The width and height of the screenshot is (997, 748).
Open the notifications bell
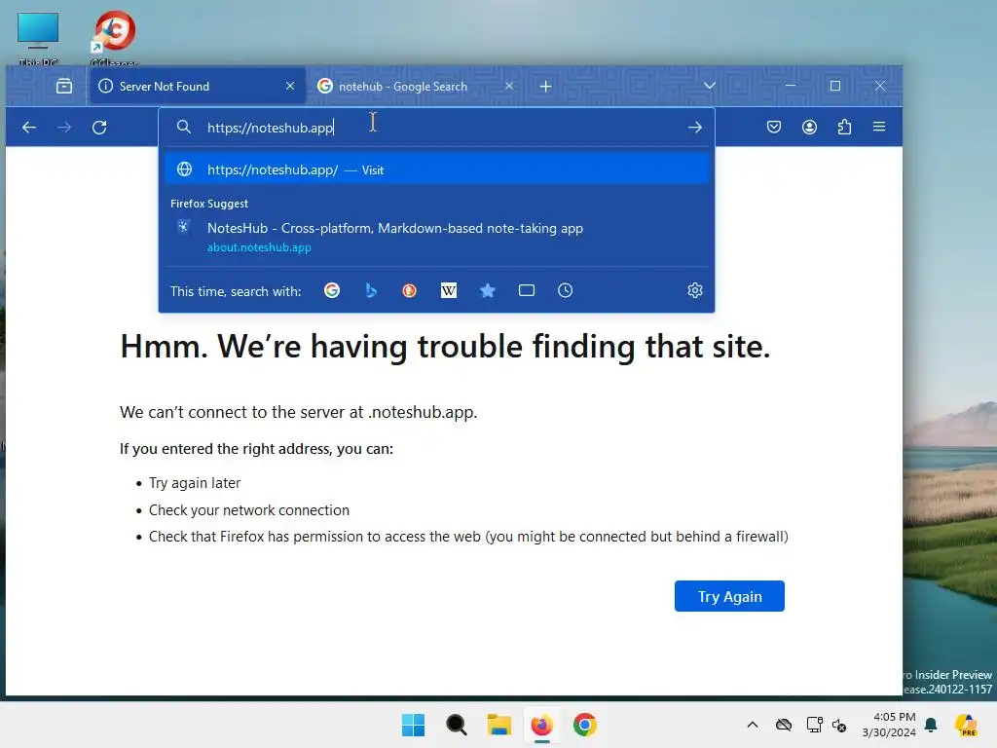click(931, 725)
